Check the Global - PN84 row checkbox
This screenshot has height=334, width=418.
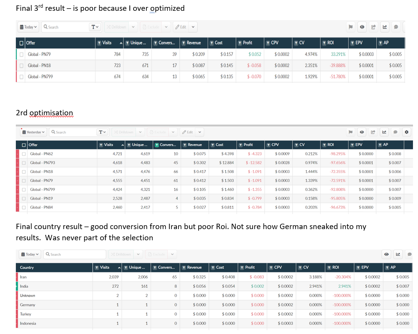[x=24, y=207]
